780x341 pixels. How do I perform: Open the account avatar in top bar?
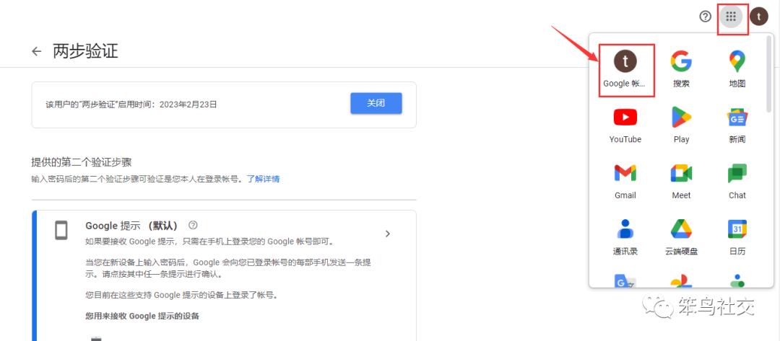pos(758,17)
